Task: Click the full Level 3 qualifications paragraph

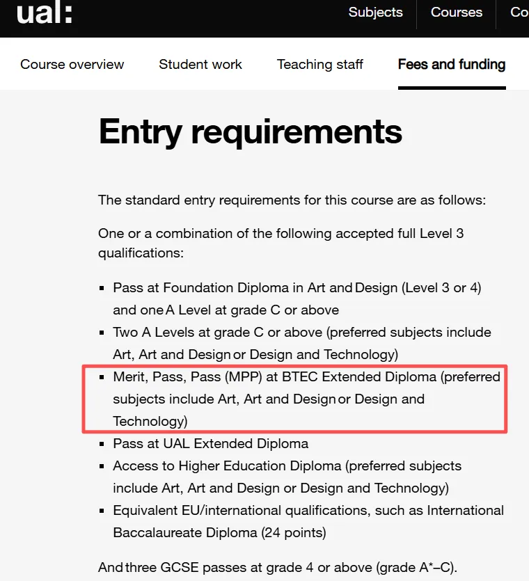Action: (x=281, y=243)
